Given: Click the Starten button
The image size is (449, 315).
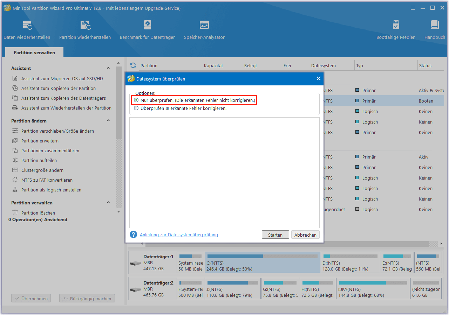Looking at the screenshot, I should 275,235.
